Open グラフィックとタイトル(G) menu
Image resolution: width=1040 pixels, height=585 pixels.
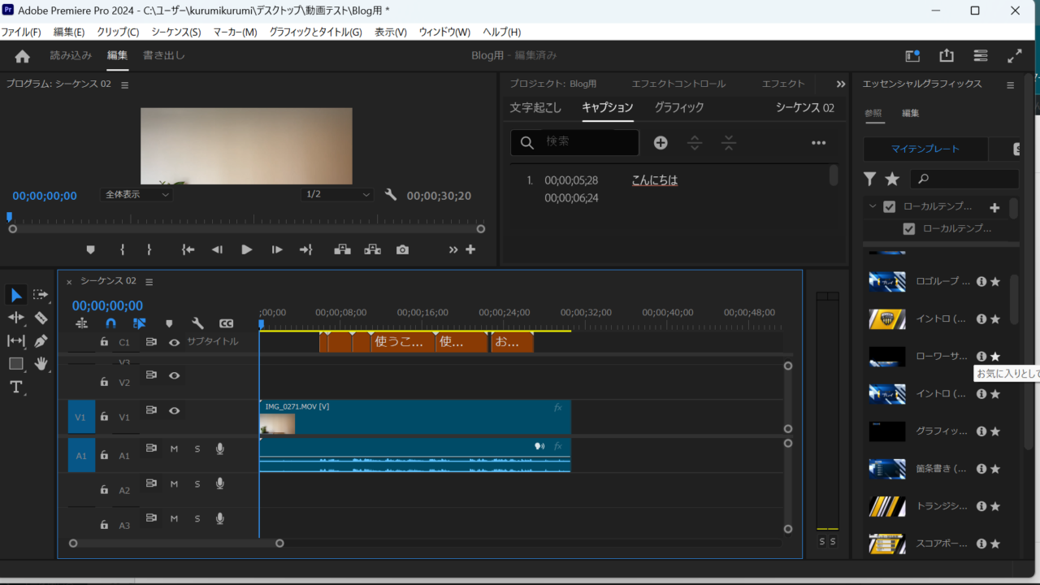pos(315,32)
